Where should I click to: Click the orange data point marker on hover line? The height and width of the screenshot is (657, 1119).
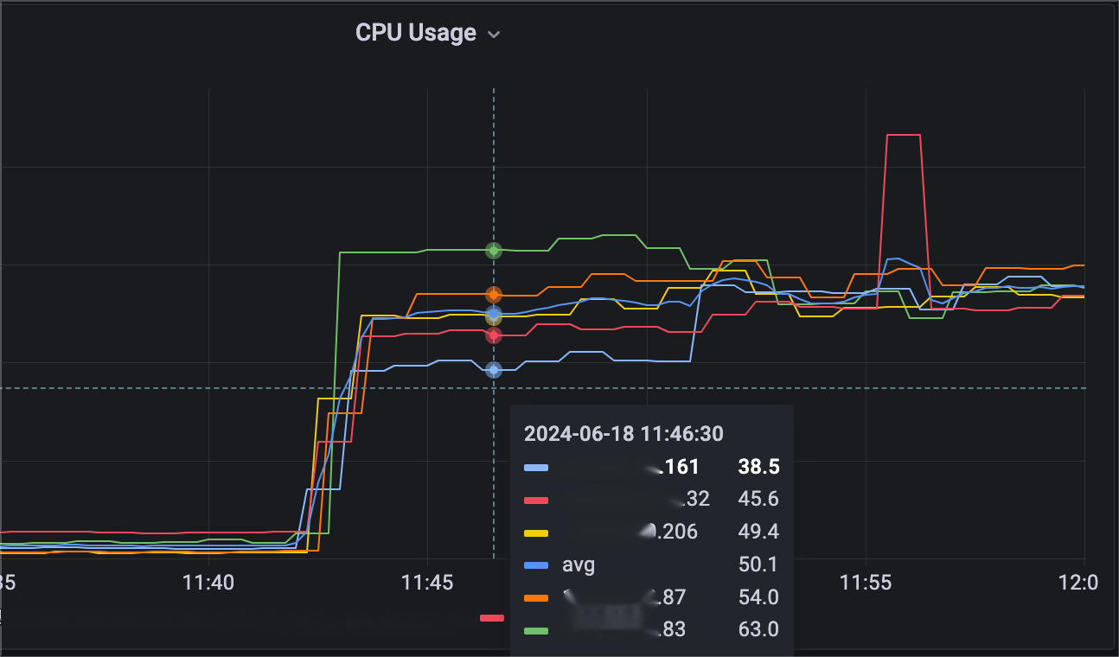pyautogui.click(x=494, y=295)
